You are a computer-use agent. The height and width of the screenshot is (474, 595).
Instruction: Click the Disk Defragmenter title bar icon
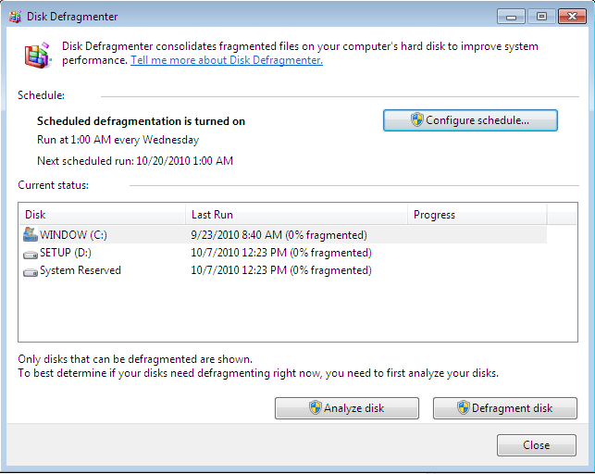click(14, 16)
